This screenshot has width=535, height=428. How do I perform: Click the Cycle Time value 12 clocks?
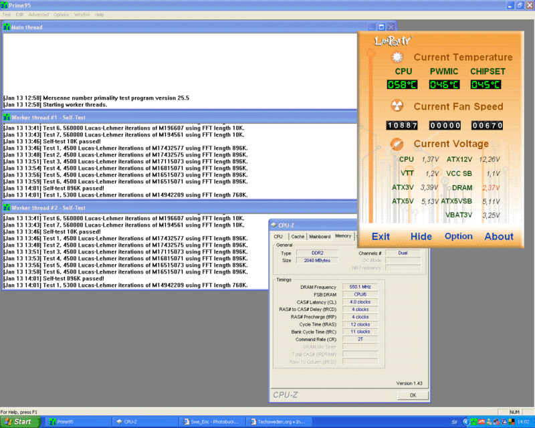tap(360, 324)
